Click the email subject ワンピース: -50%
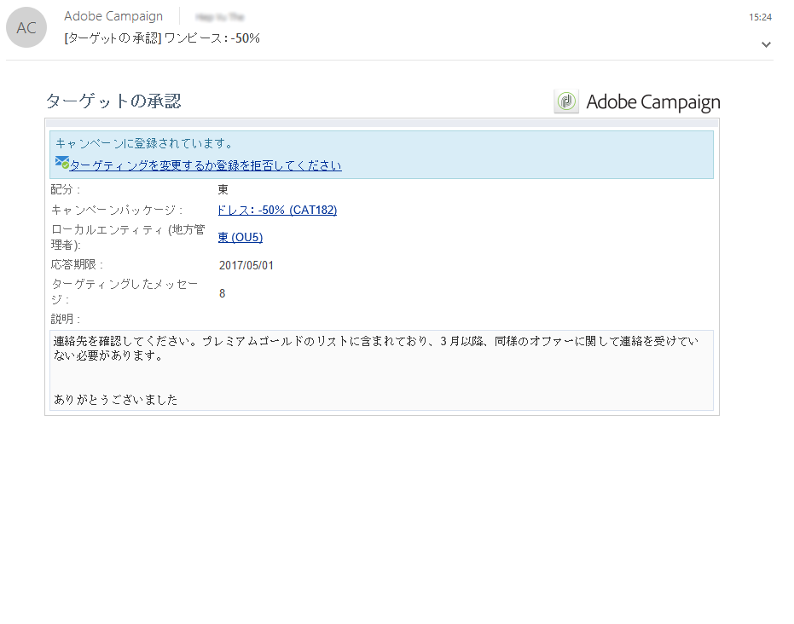The height and width of the screenshot is (624, 794). pos(162,38)
